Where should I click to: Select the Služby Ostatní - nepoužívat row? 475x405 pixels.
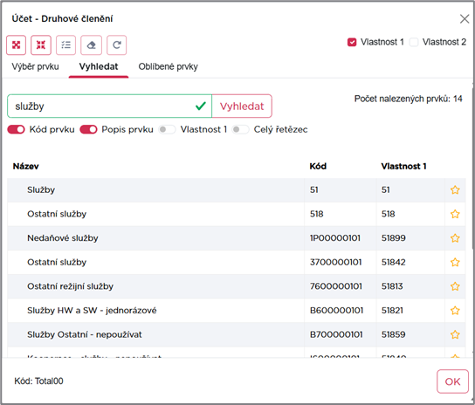pyautogui.click(x=237, y=334)
